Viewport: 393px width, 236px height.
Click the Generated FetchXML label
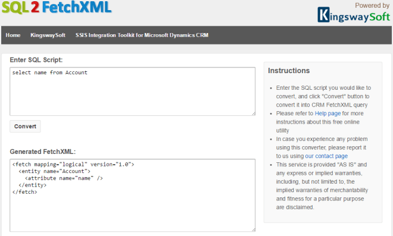[43, 152]
